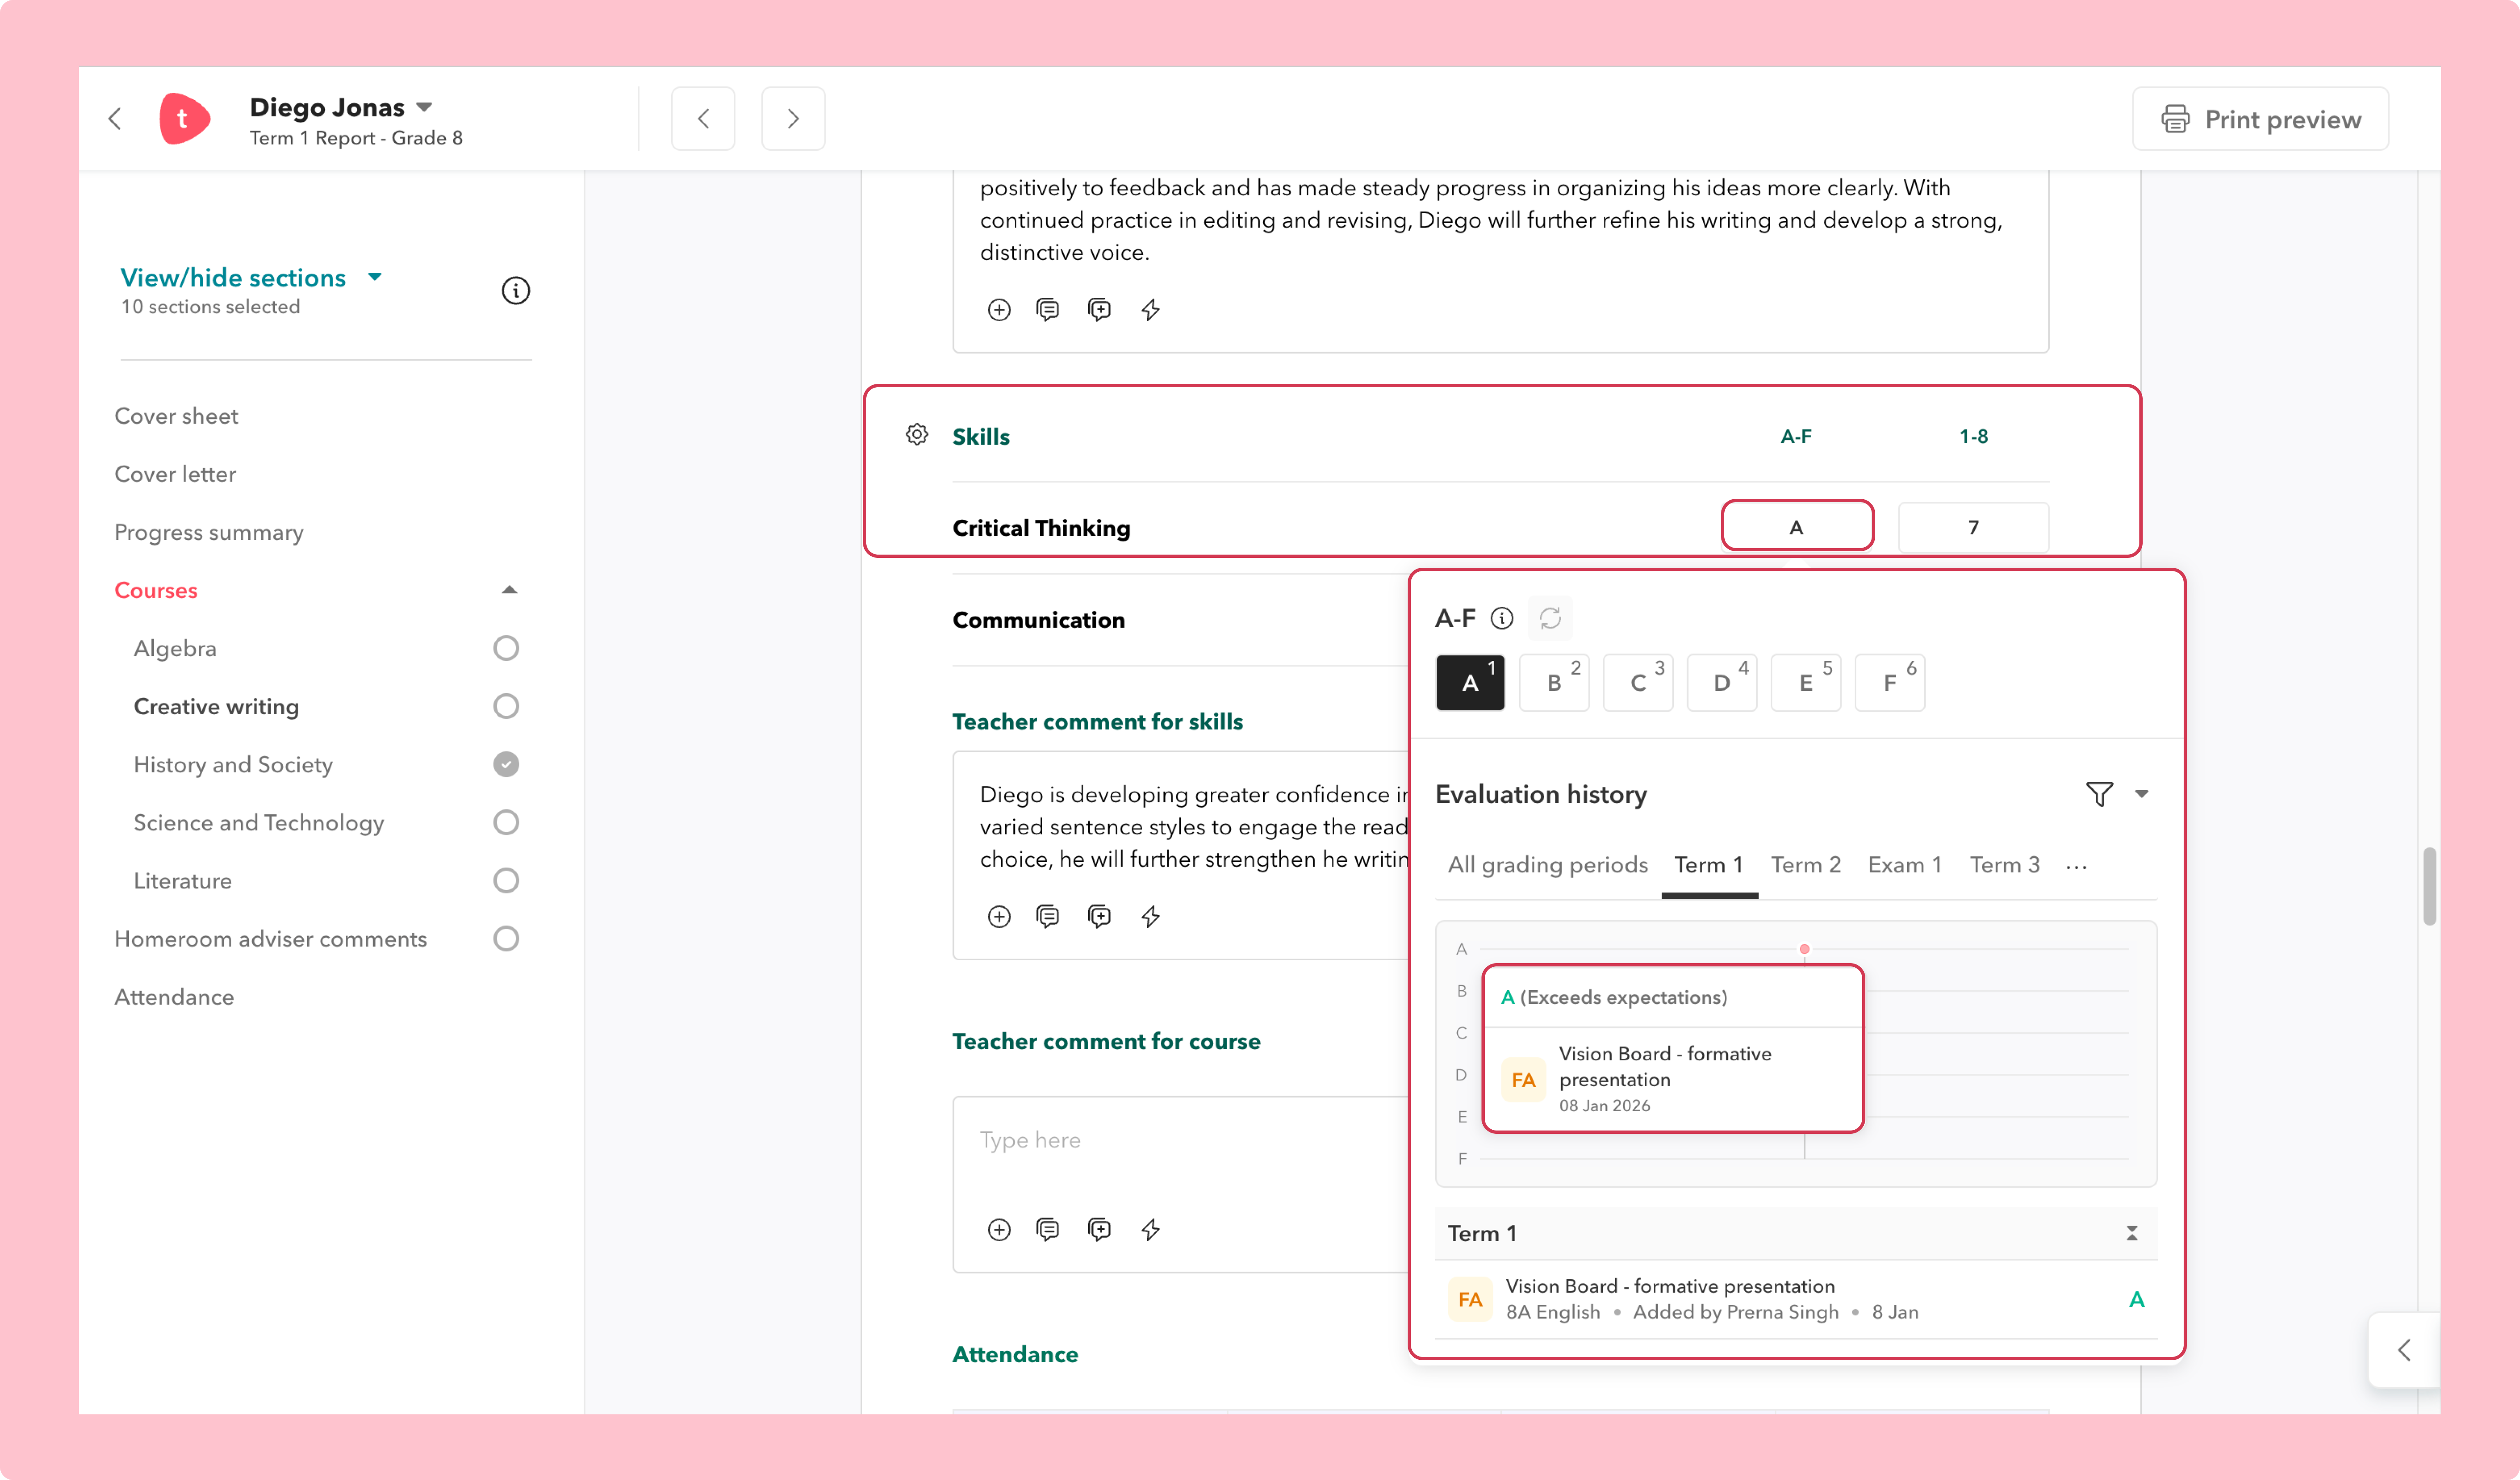Open comment bank under 'distinctive voice' comment
This screenshot has width=2520, height=1480.
1048,310
